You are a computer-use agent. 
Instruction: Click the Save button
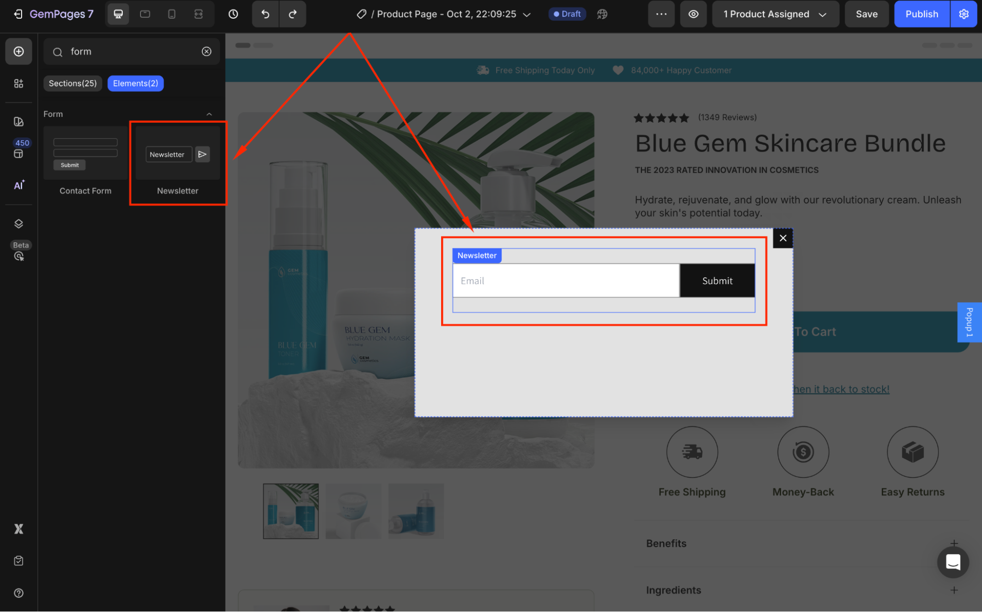[x=866, y=14]
